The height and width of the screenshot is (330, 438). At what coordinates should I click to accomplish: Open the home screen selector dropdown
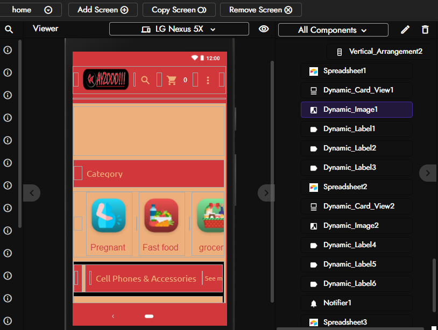(x=30, y=10)
